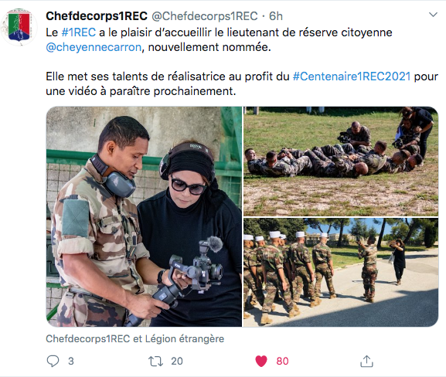The width and height of the screenshot is (446, 377).
Task: Toggle the red heart like icon
Action: (261, 361)
